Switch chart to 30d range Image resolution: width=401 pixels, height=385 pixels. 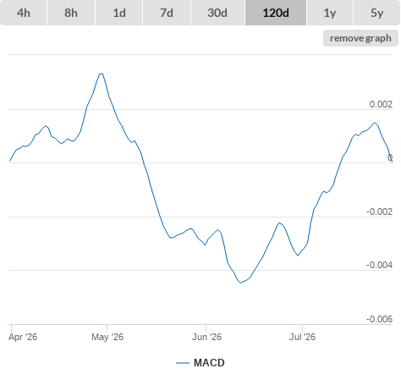click(x=217, y=13)
